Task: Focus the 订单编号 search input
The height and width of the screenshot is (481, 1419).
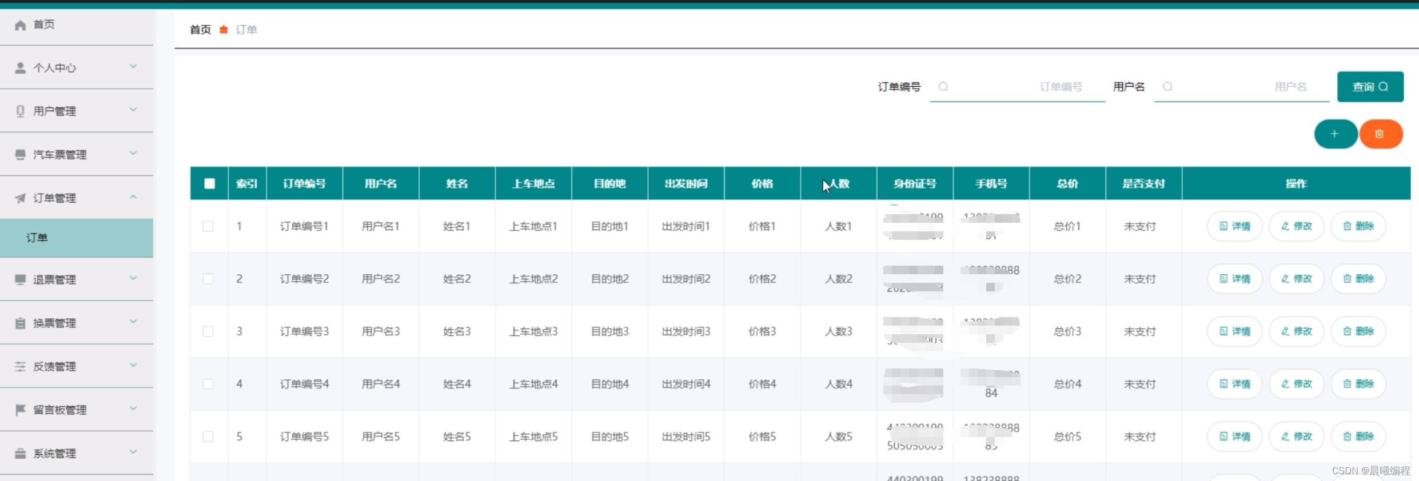Action: point(1017,87)
